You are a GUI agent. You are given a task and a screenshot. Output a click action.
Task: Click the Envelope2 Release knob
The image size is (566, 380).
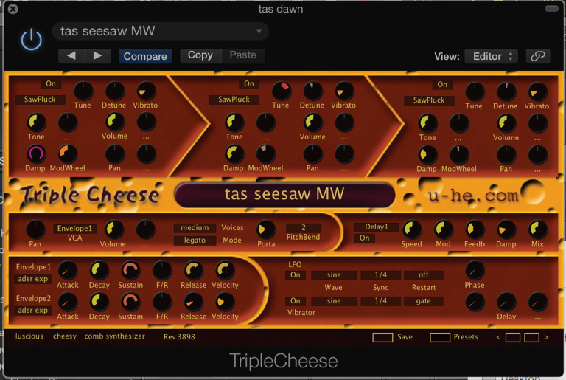(x=194, y=302)
